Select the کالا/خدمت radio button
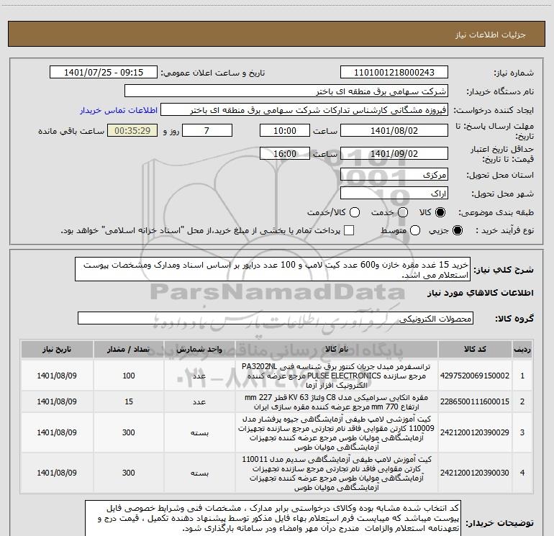Screen dimensions: 554x536 point(355,212)
